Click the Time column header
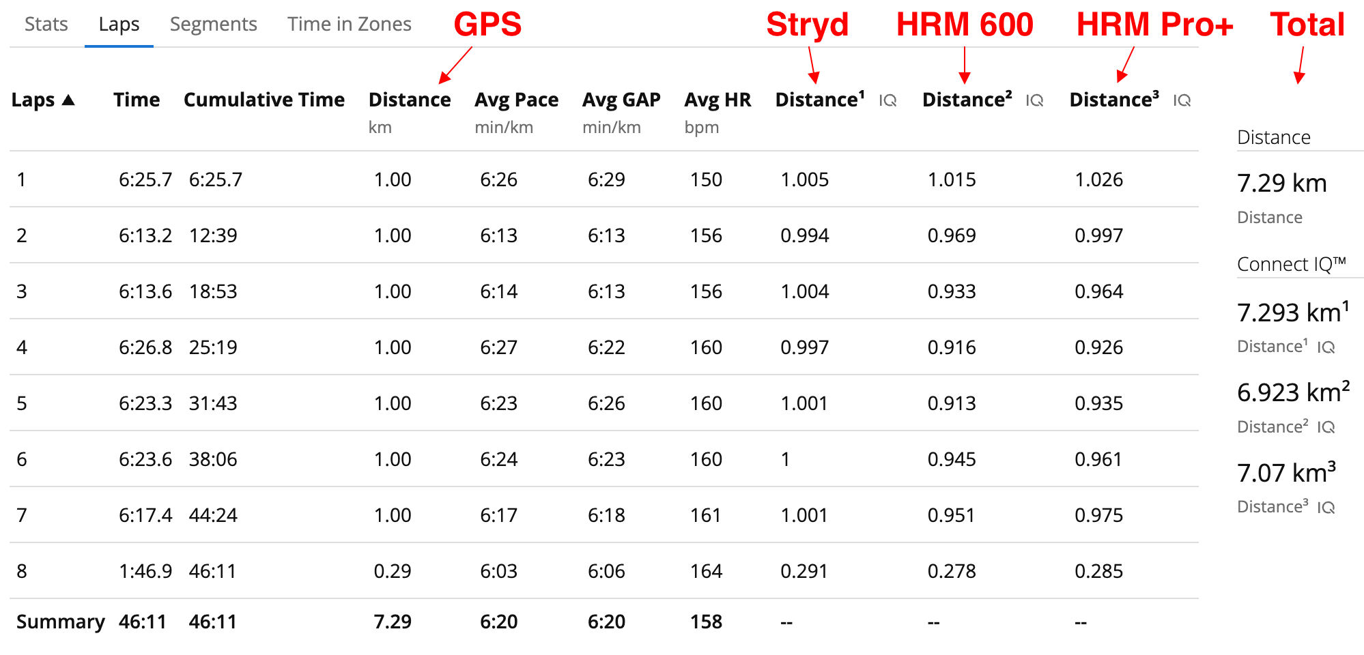 pyautogui.click(x=137, y=100)
